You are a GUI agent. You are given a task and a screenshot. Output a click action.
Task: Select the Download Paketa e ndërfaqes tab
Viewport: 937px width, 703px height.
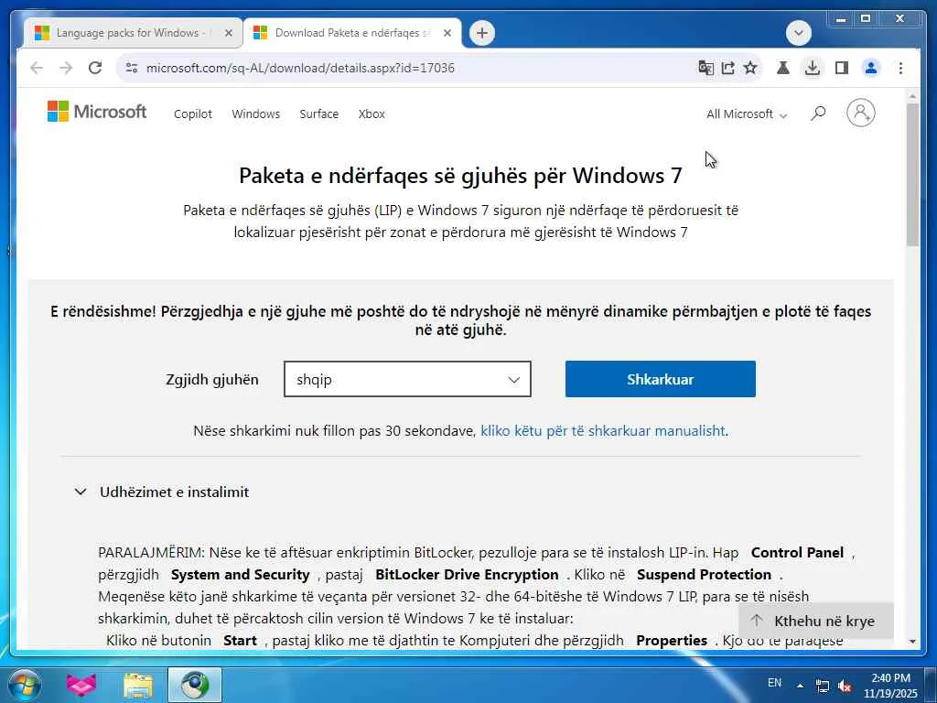[x=351, y=33]
